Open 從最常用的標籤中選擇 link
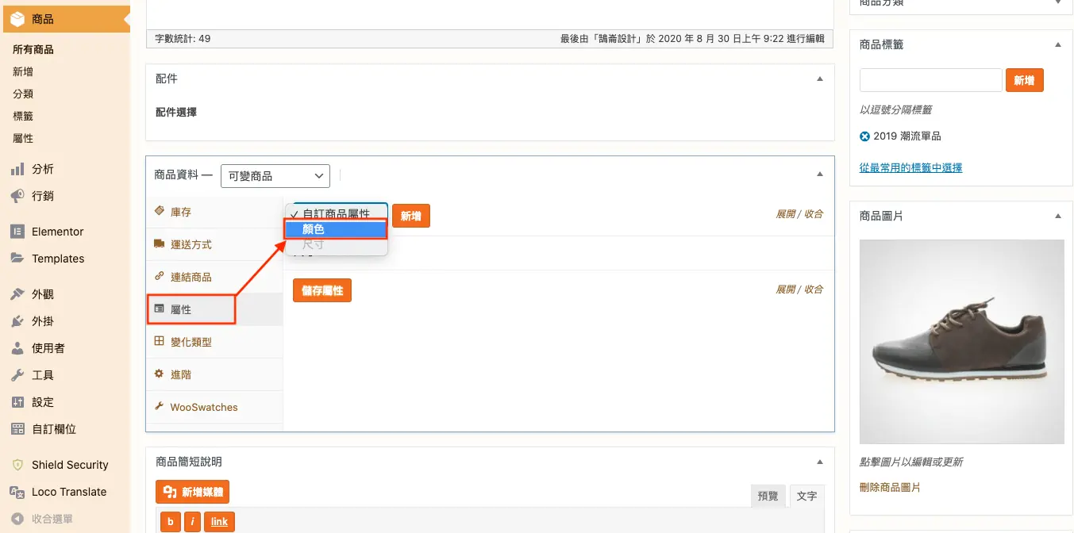 [910, 167]
